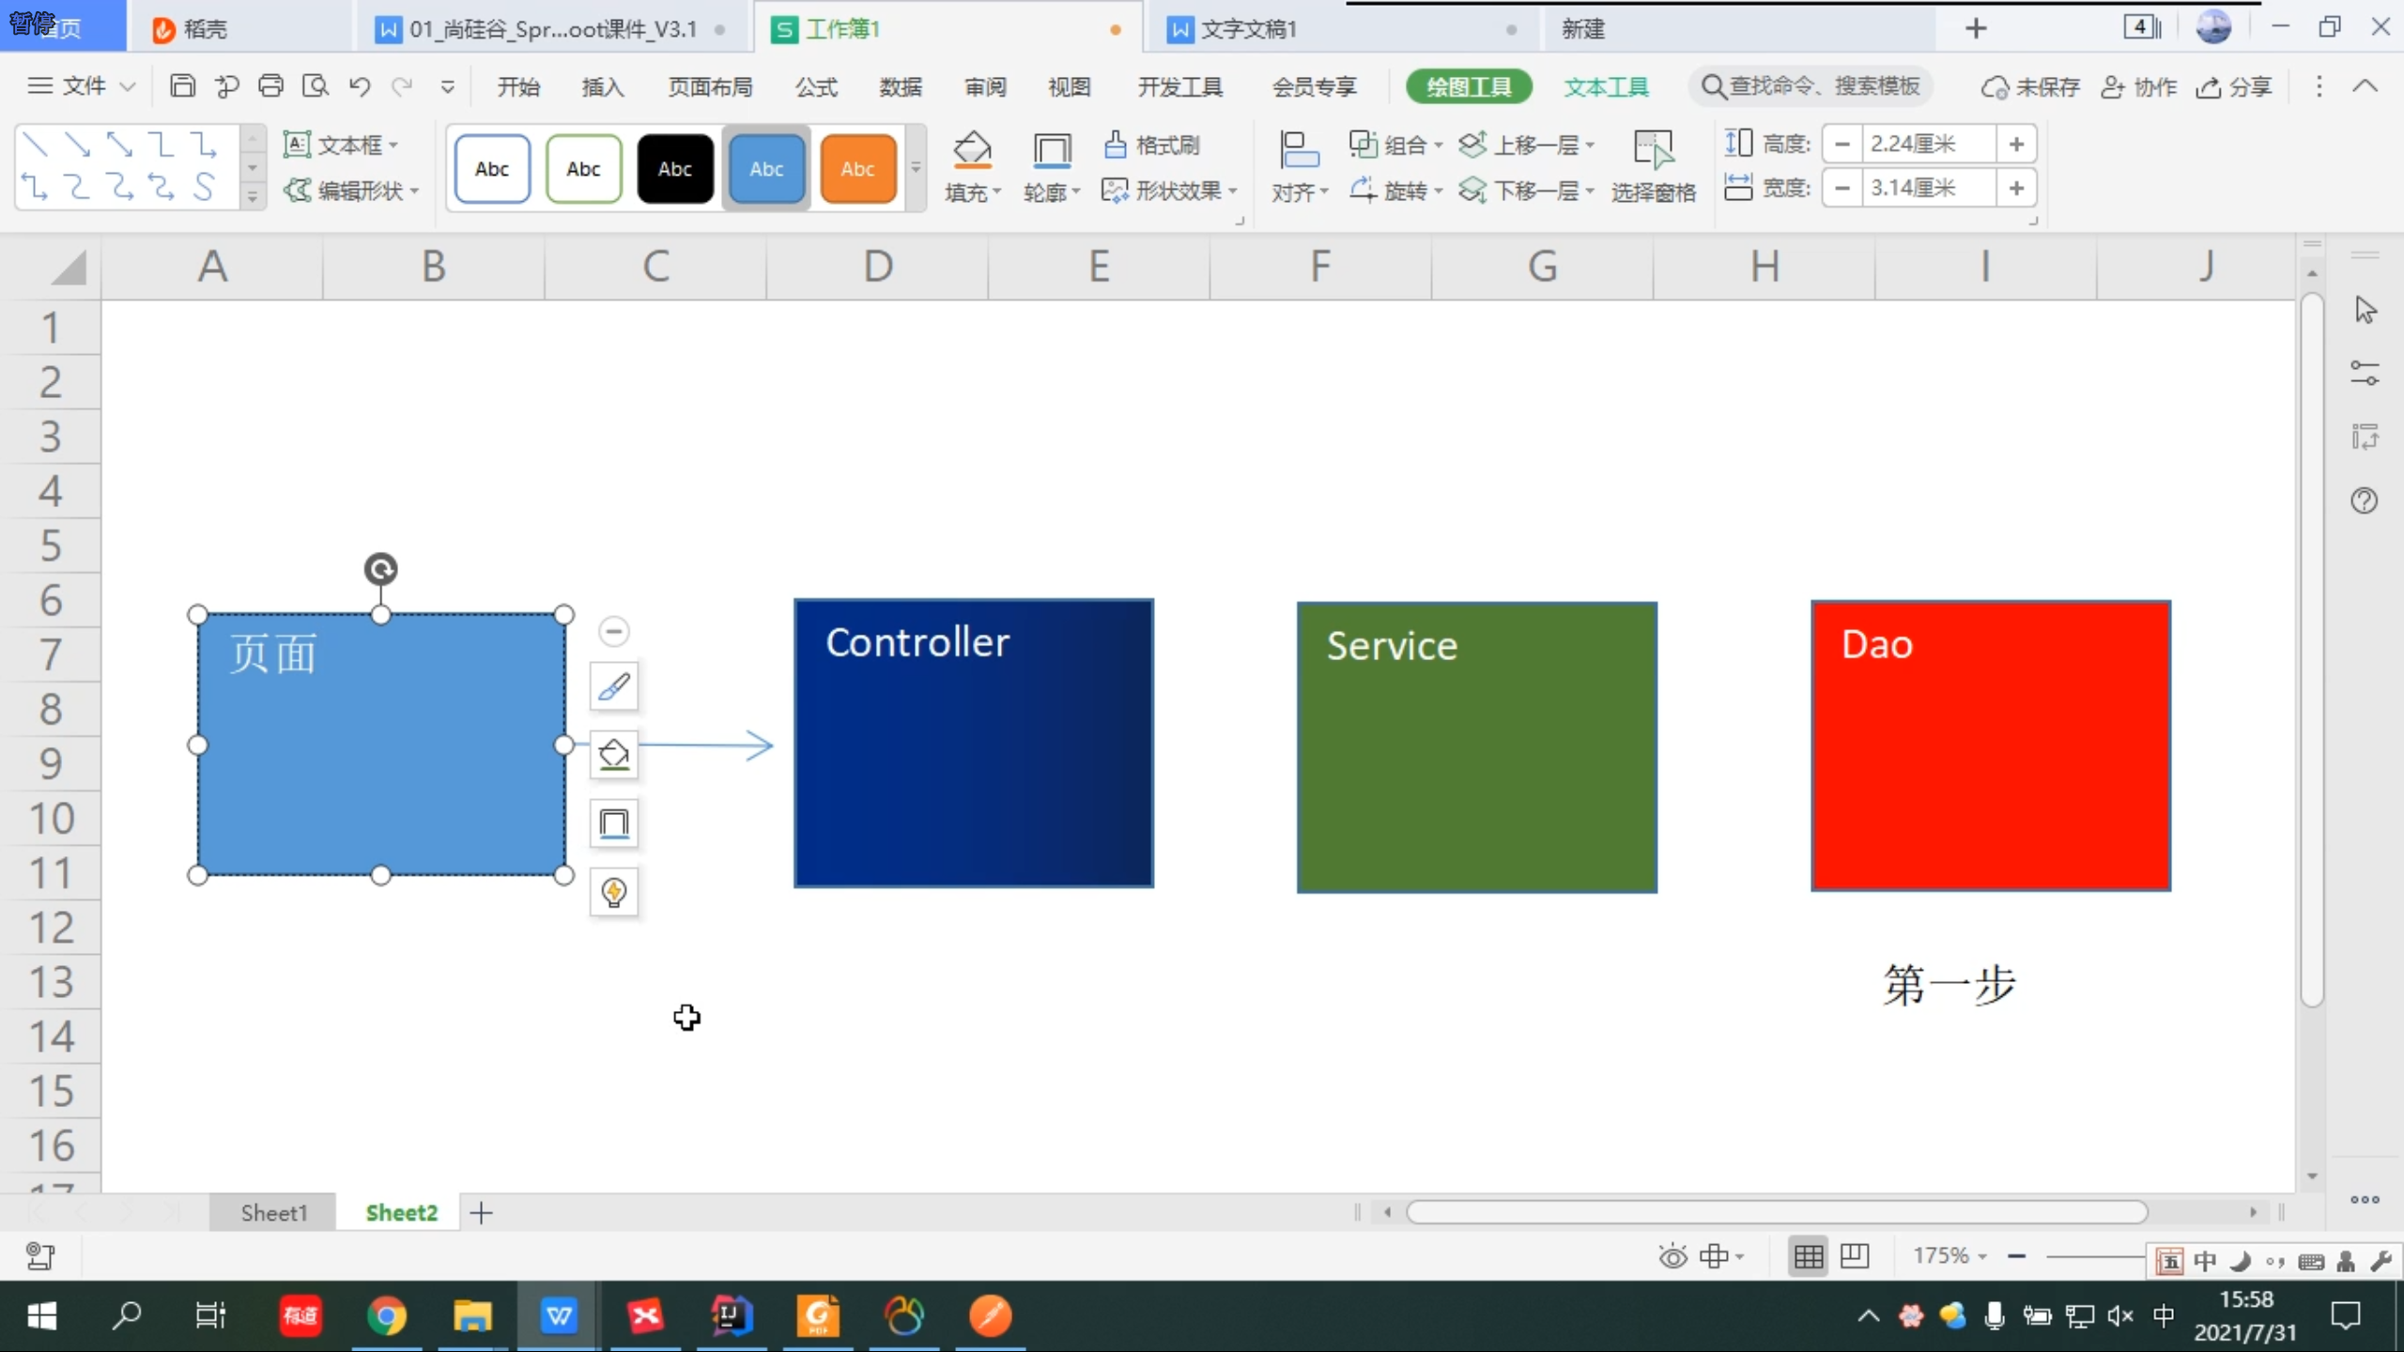
Task: Click the floating outline icon beside shape
Action: coord(614,823)
